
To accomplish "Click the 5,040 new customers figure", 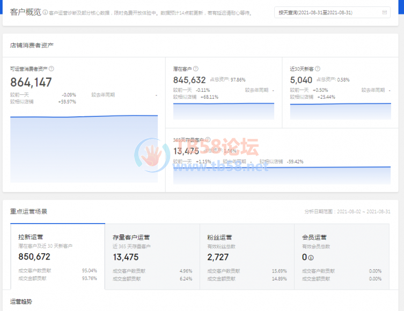I will 301,80.
